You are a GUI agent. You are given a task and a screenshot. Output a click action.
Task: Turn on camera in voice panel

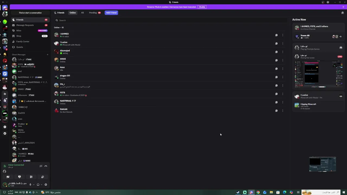click(8, 177)
